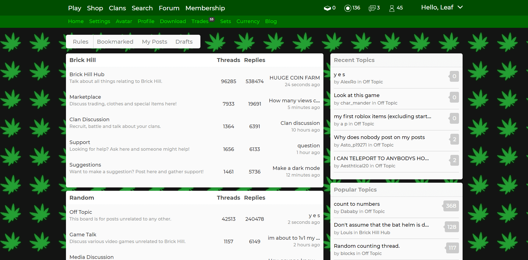Open the Brick Hill Hub board
528x260 pixels.
[87, 75]
